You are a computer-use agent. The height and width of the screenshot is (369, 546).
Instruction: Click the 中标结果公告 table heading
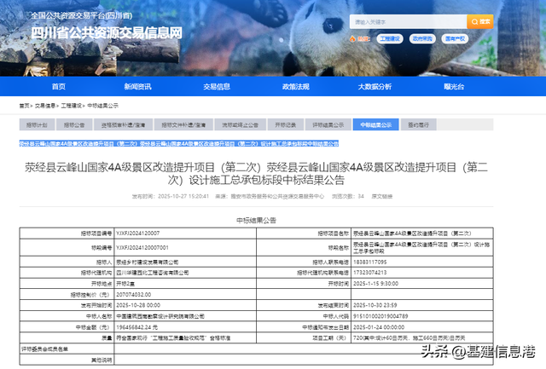point(256,220)
